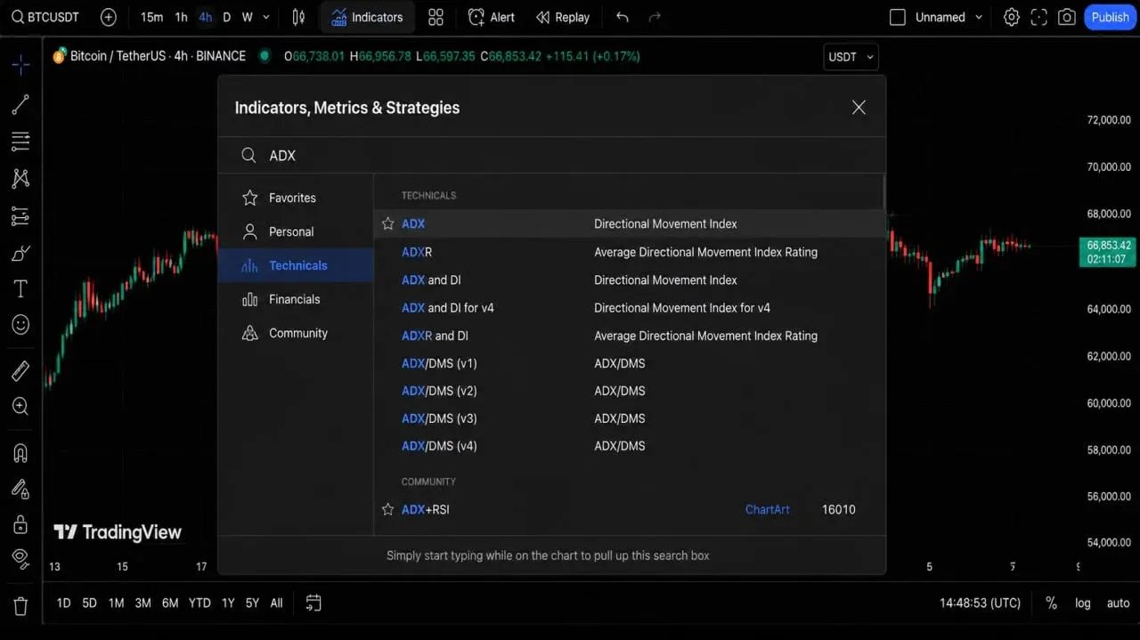Favorite the ADX+RSI script with star

coord(387,509)
